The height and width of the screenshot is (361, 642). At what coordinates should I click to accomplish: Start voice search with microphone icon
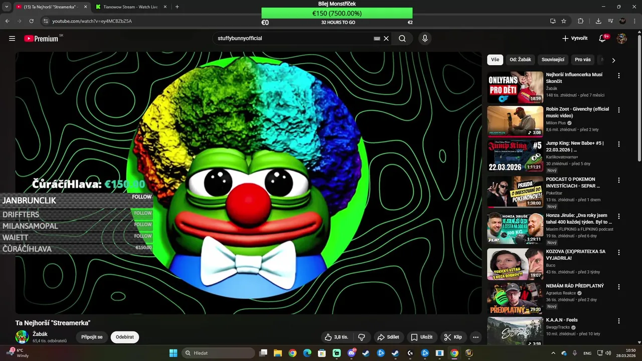[425, 39]
